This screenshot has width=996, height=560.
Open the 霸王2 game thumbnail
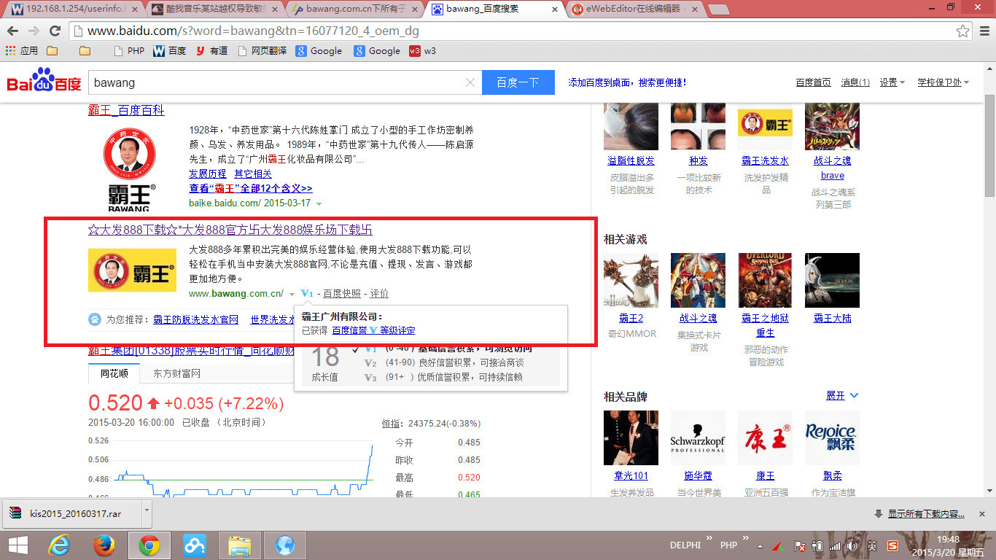(x=631, y=280)
